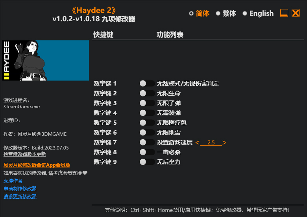Click the 作者：风灵月影@3DMGAME text

(35, 134)
